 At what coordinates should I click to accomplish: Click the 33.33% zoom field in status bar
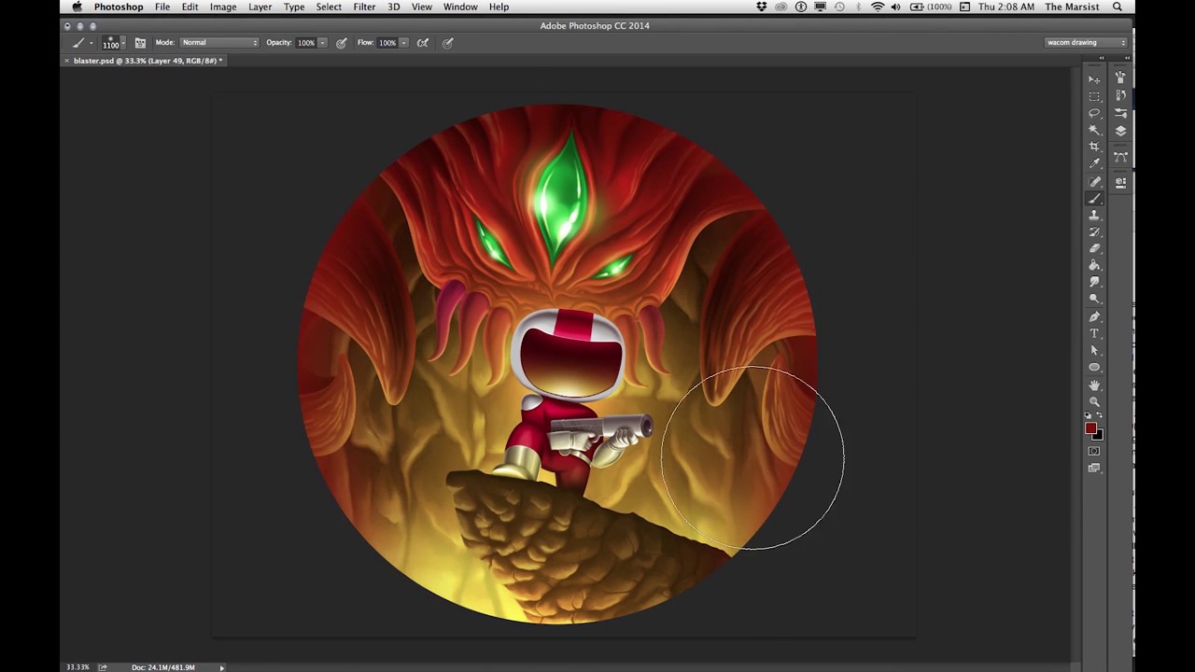click(77, 667)
